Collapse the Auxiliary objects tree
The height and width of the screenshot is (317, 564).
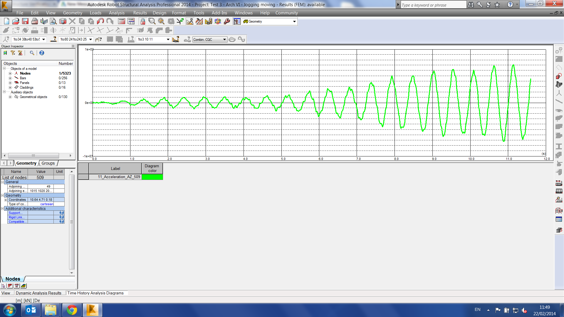point(4,92)
